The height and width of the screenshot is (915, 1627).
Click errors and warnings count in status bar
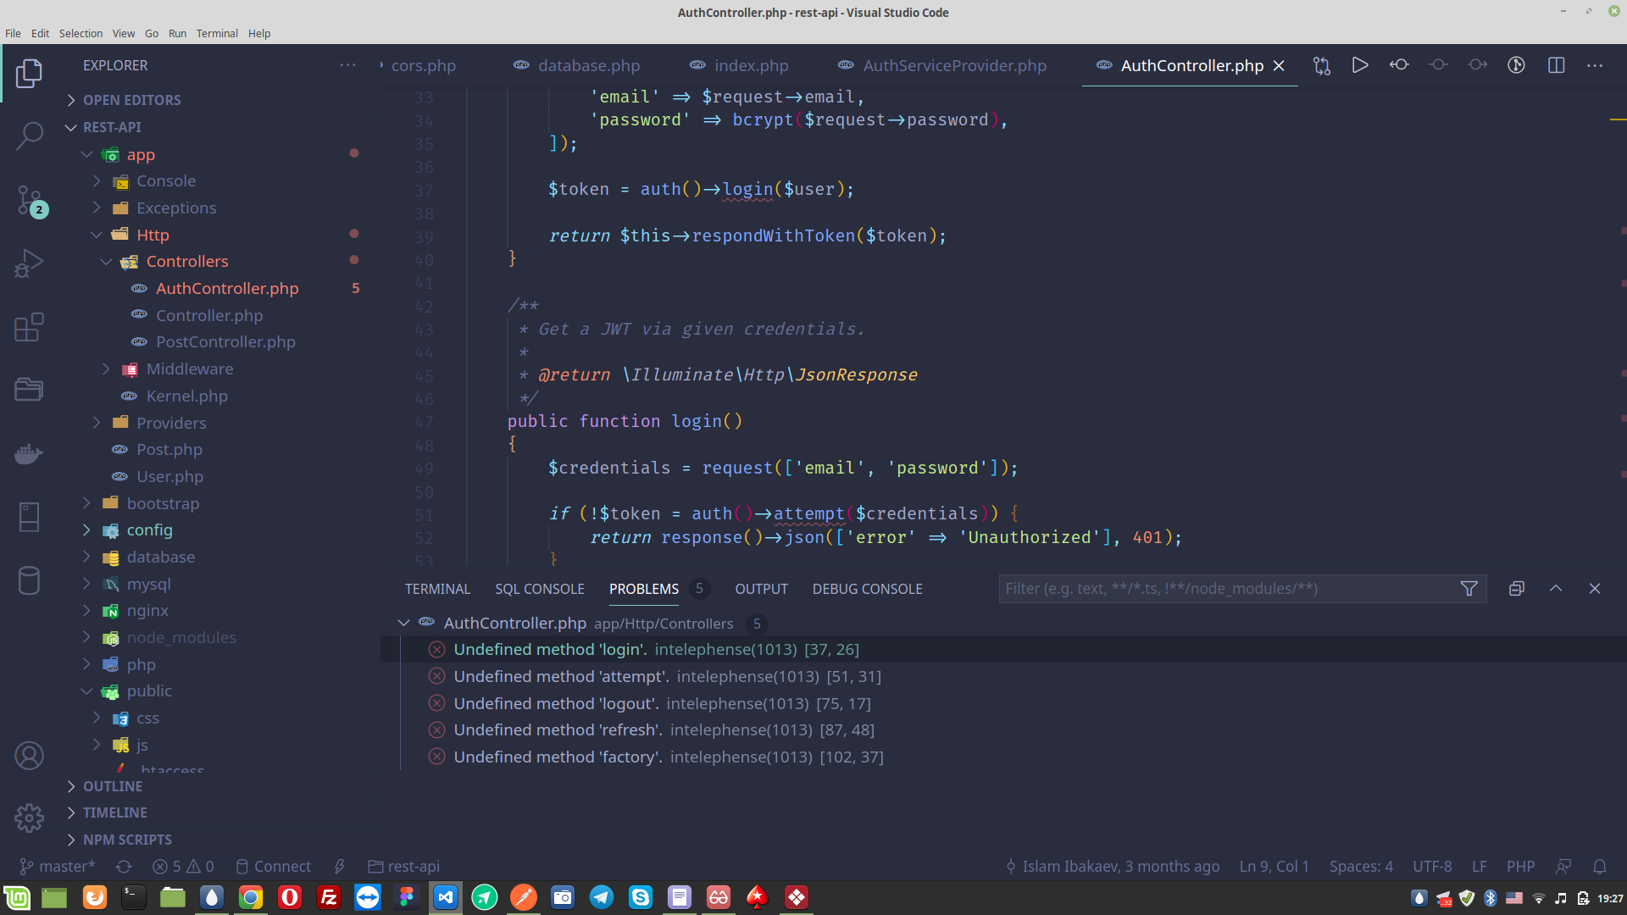tap(183, 867)
